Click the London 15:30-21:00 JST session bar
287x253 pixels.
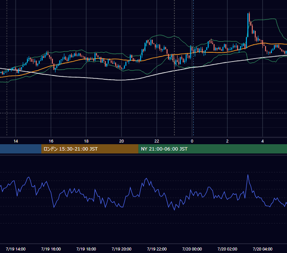[89, 149]
